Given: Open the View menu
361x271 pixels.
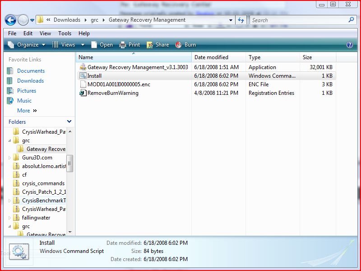Looking at the screenshot, I should [x=45, y=33].
